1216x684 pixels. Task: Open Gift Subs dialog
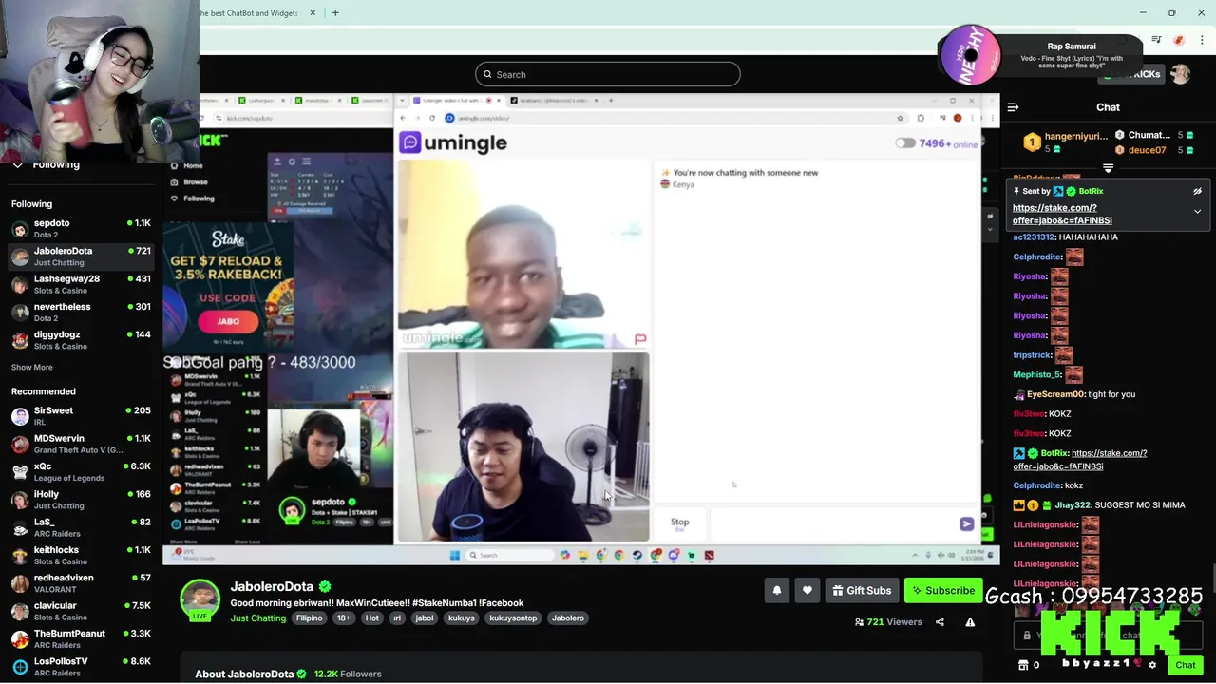click(862, 591)
